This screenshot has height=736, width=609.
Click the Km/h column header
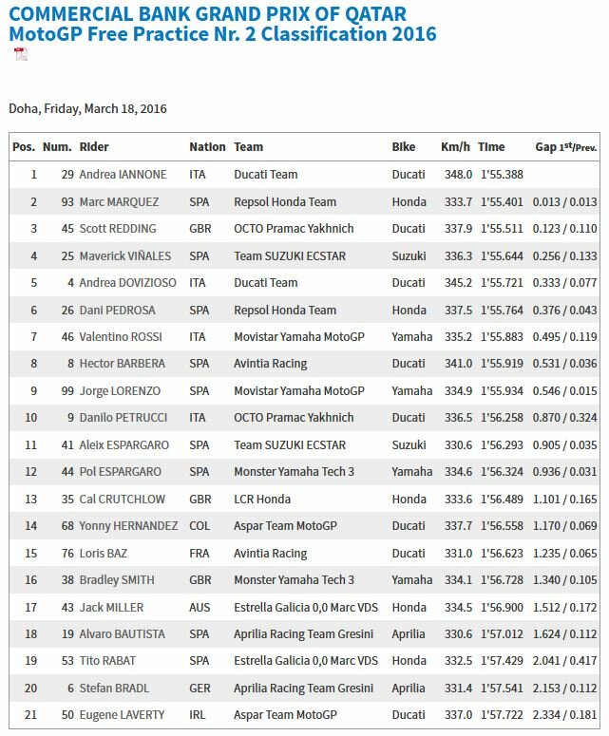(x=455, y=147)
